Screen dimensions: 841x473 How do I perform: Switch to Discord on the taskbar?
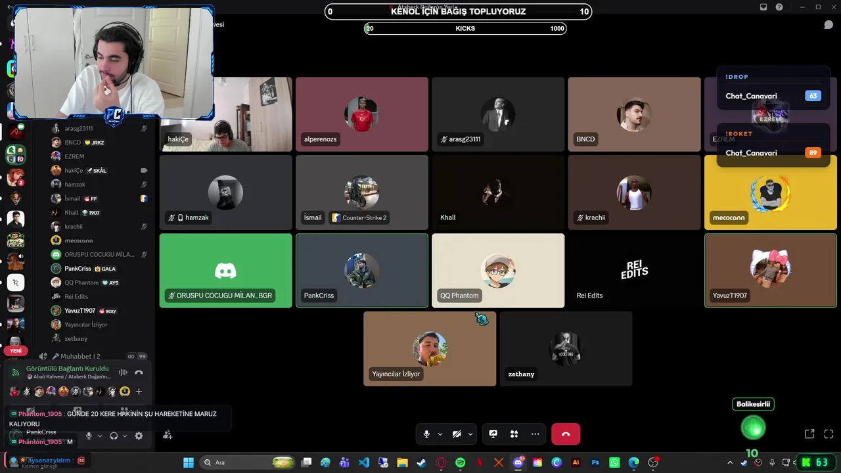click(x=518, y=462)
